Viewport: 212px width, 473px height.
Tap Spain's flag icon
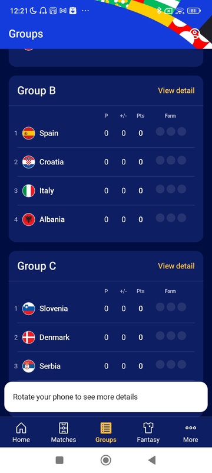point(28,134)
